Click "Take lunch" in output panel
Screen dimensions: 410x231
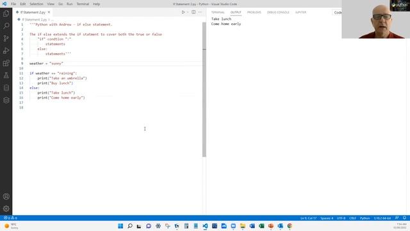[x=221, y=19]
